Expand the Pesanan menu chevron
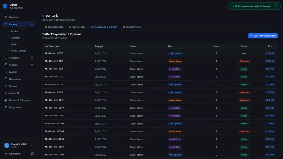283x159 pixels. [32, 65]
